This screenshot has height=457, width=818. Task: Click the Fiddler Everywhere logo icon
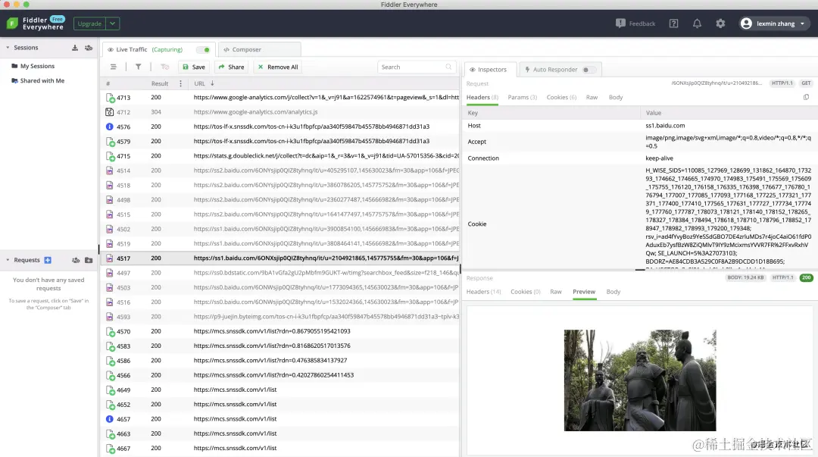12,23
